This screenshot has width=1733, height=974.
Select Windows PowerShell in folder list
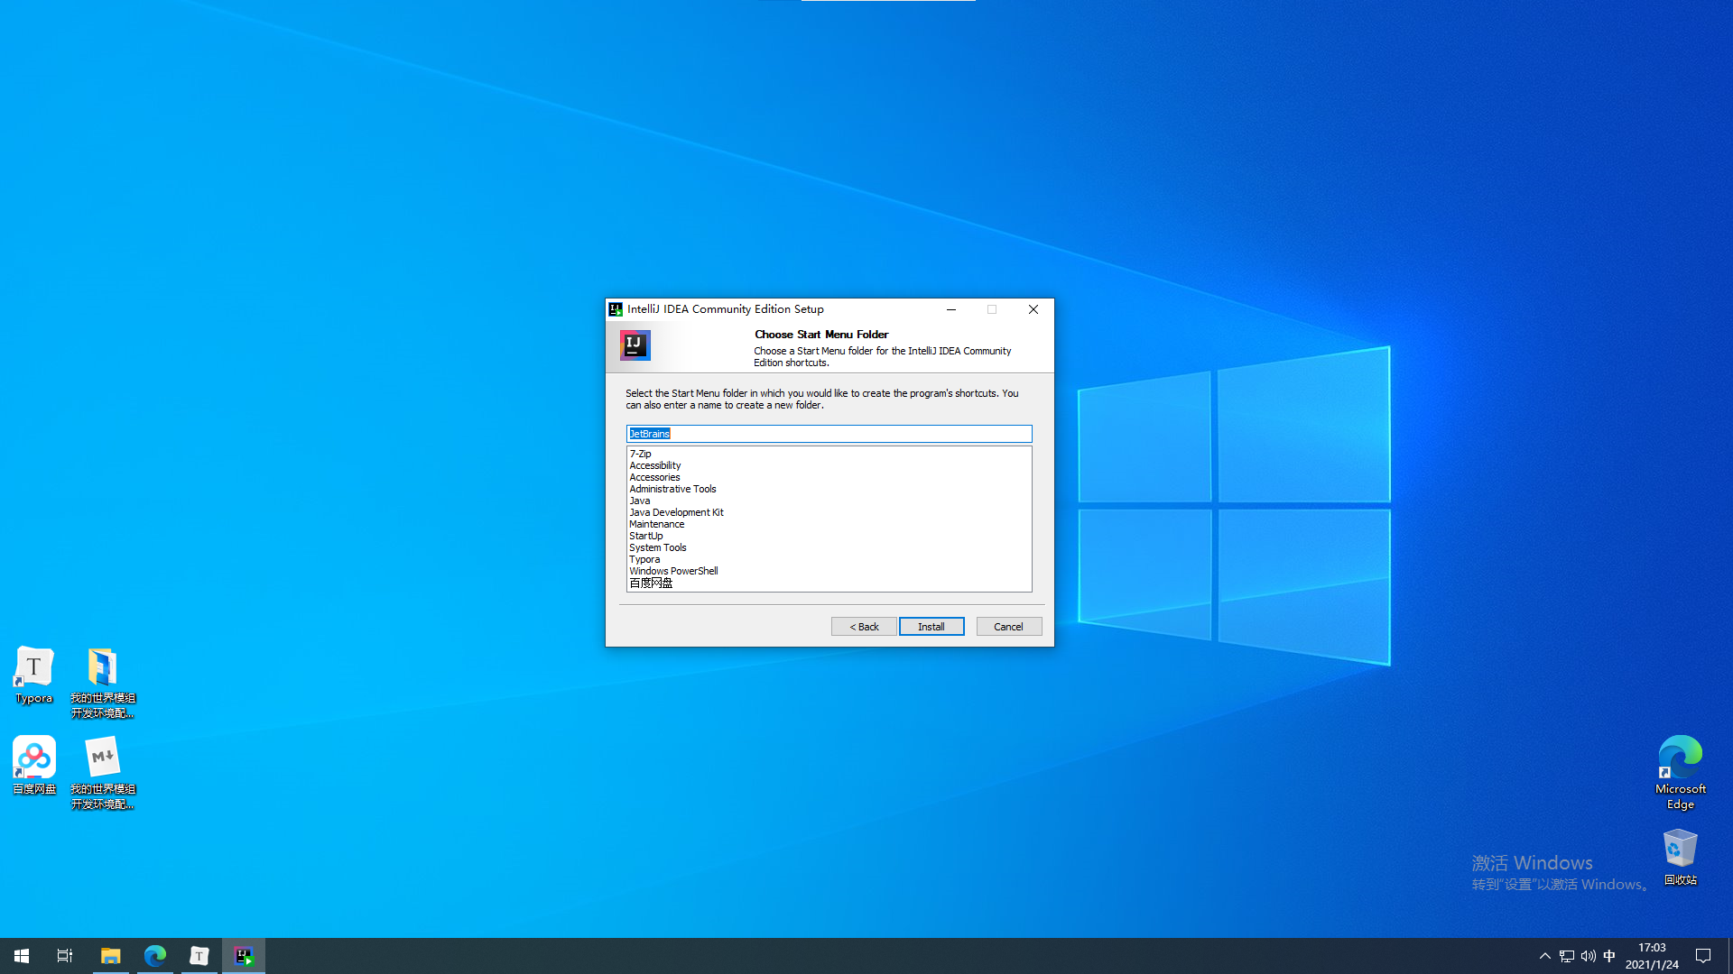[x=673, y=571]
